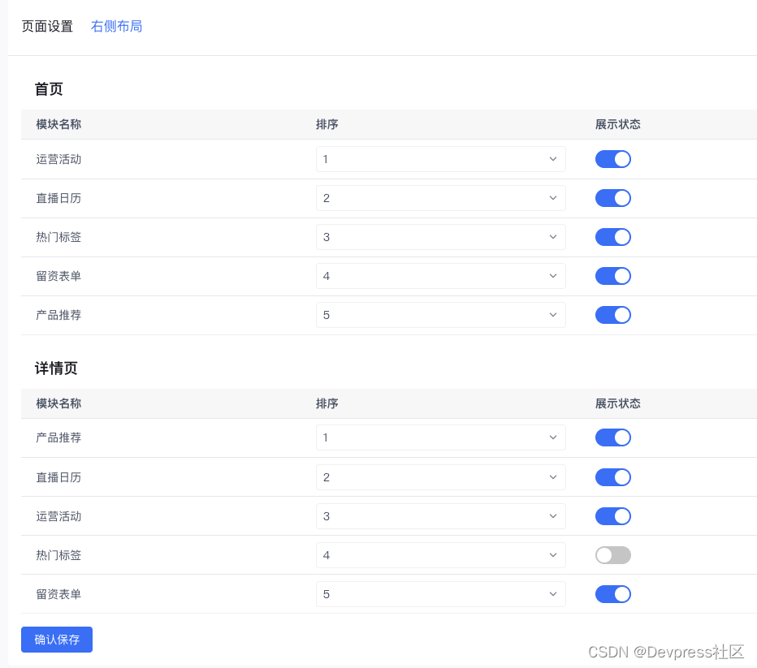Click 留资表单 name in 首页 table
Image resolution: width=757 pixels, height=668 pixels.
(x=58, y=276)
